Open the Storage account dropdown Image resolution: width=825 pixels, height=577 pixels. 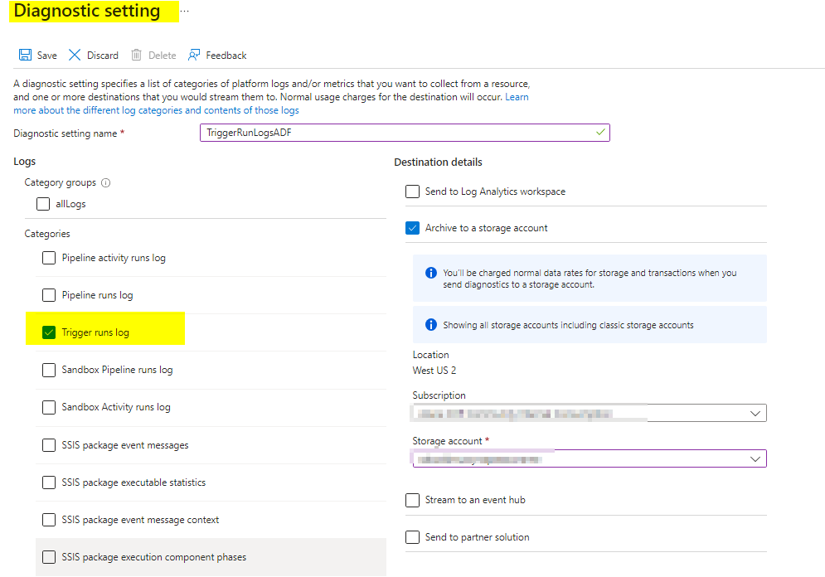(x=755, y=458)
